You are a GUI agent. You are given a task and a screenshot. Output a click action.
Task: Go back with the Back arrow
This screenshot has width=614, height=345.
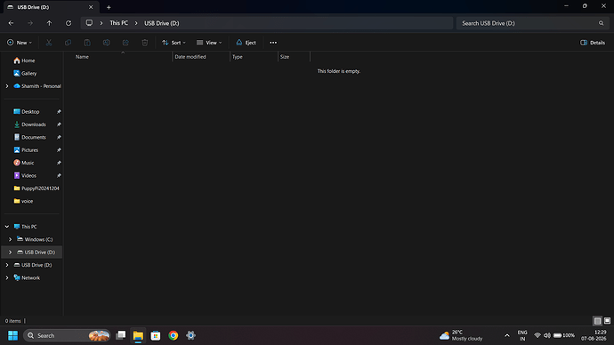click(x=11, y=23)
